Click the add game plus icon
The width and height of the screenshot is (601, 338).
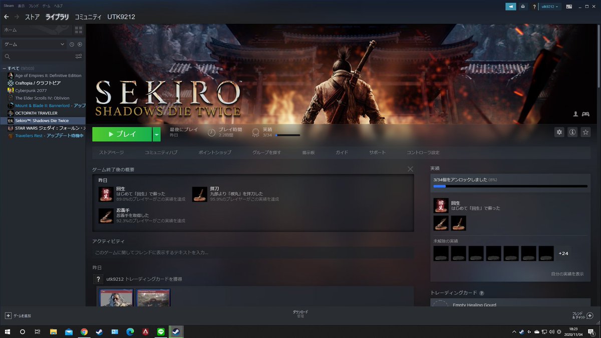coord(8,315)
